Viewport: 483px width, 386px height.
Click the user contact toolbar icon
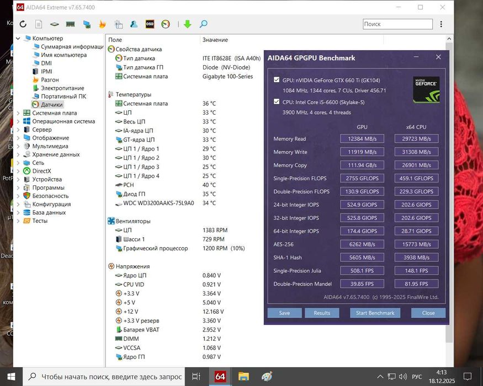(x=134, y=24)
